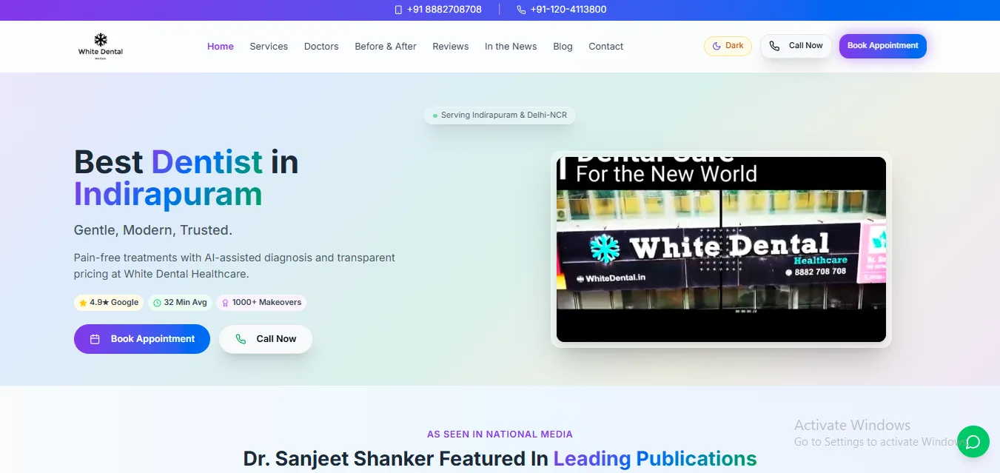Viewport: 1000px width, 473px height.
Task: Click hero Book Appointment button
Action: pyautogui.click(x=142, y=339)
